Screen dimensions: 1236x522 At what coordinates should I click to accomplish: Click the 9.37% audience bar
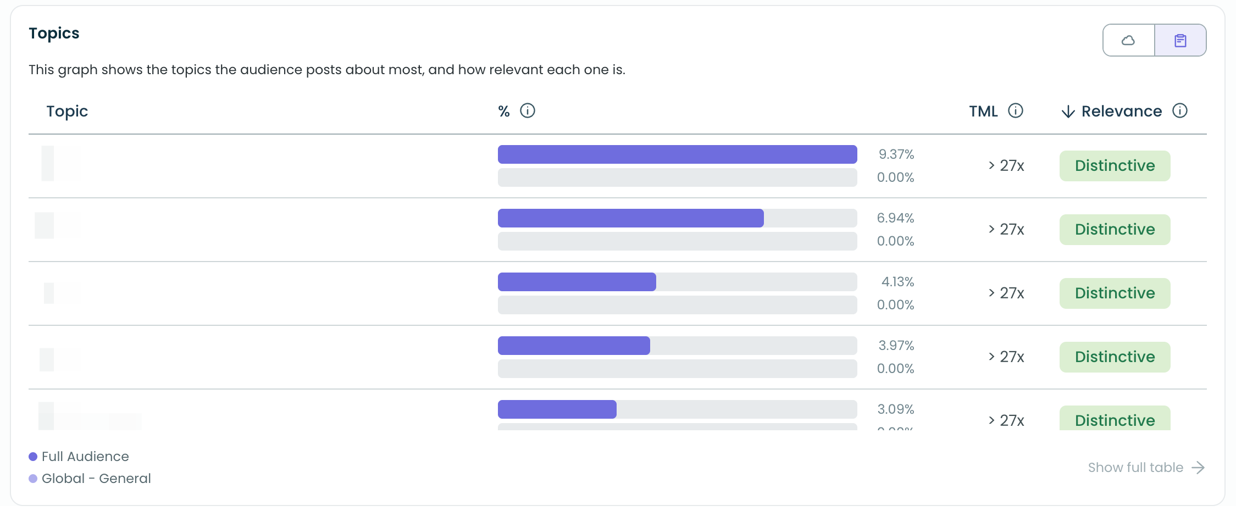[677, 154]
